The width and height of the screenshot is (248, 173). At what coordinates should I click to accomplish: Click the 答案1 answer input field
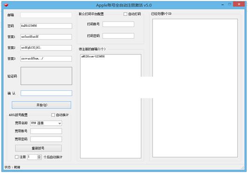pos(46,36)
